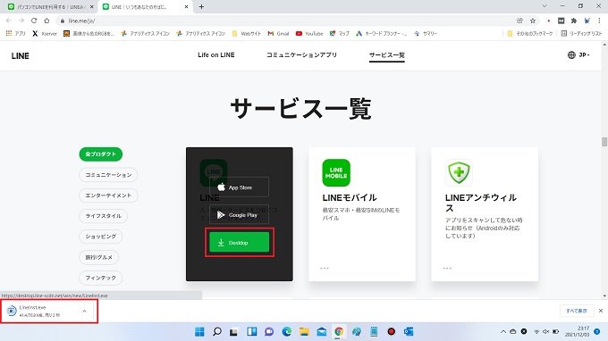Click the LINEアンチウィルス card title

(481, 203)
